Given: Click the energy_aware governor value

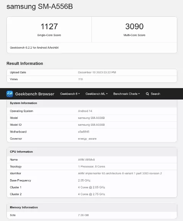Looking at the screenshot, I should pyautogui.click(x=87, y=139).
